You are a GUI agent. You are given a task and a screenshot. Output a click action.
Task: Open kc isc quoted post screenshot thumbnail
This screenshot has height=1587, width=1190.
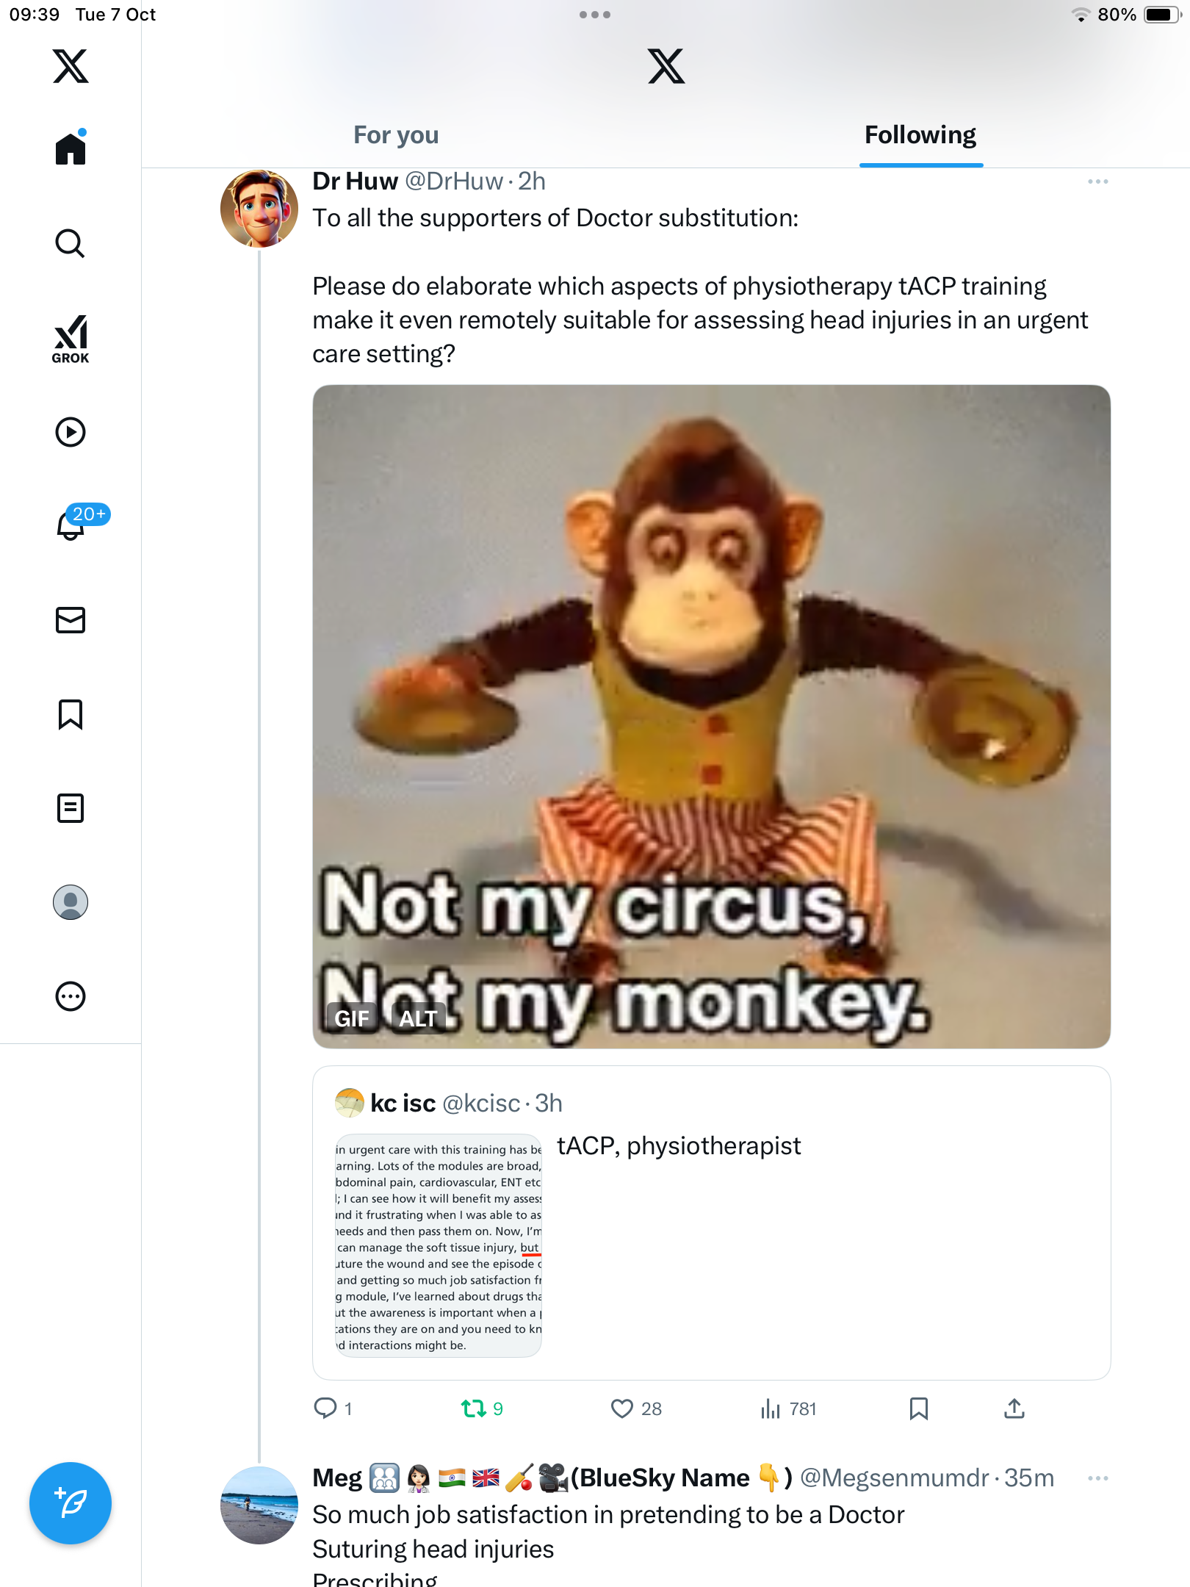(x=439, y=1246)
